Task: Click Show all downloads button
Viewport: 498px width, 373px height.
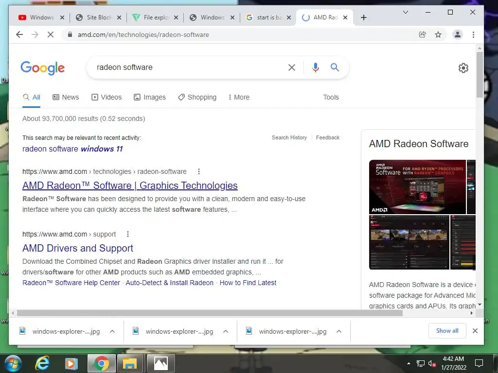Action: [447, 331]
